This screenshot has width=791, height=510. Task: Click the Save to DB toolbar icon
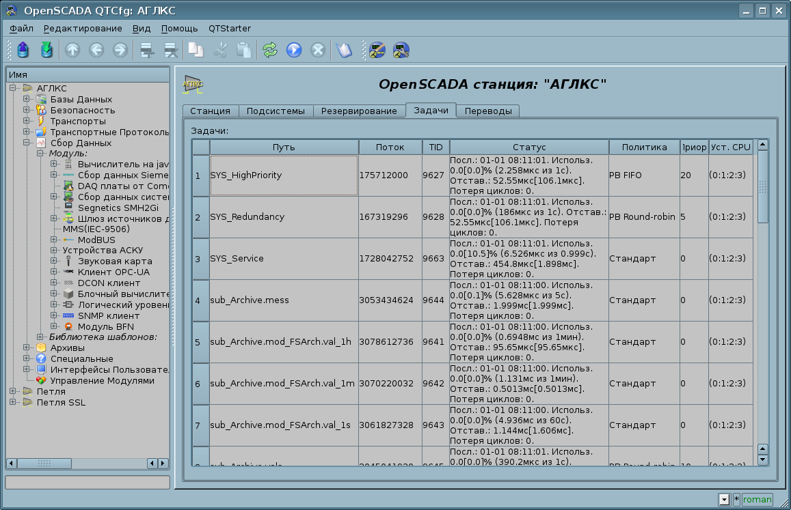click(46, 50)
